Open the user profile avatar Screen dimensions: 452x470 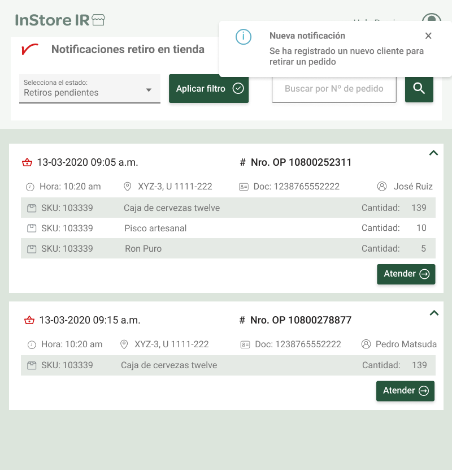click(x=431, y=21)
